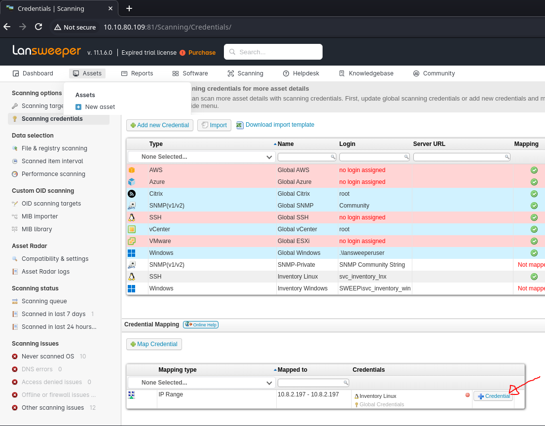The width and height of the screenshot is (545, 426).
Task: Open the Knowledgebase menu
Action: pyautogui.click(x=366, y=73)
